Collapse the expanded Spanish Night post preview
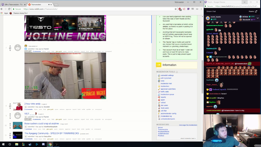Image resolution: width=261 pixels, height=147 pixels. pos(26,49)
